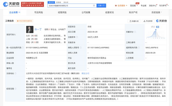Go to the 经营状况 tab

click(109, 12)
